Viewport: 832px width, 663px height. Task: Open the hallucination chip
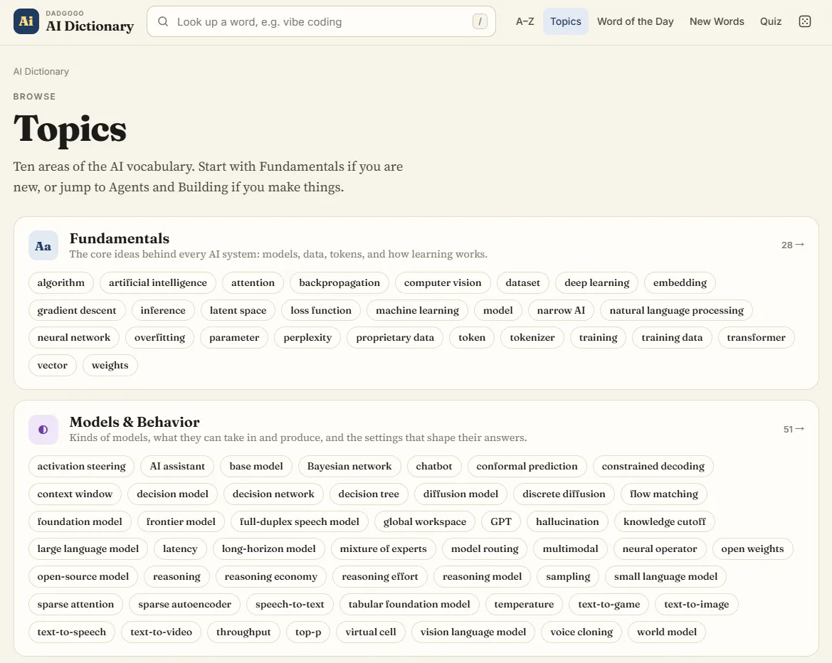567,521
